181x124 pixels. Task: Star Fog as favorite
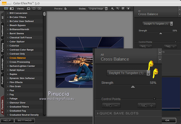[x=8, y=95]
